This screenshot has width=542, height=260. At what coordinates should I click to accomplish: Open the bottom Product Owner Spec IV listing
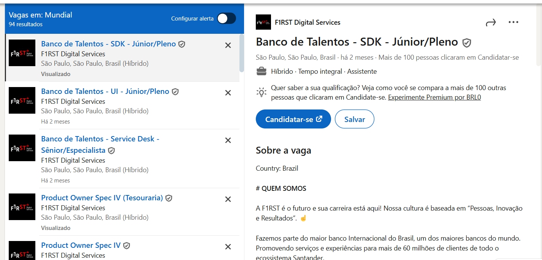pos(81,245)
